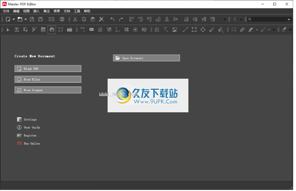
Task: Click the Save As icon with pencil
Action: [41, 19]
